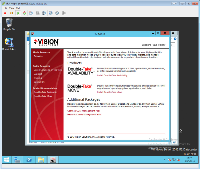Image resolution: width=200 pixels, height=169 pixels.
Task: Click the Training link in sidebar
Action: pyautogui.click(x=38, y=78)
